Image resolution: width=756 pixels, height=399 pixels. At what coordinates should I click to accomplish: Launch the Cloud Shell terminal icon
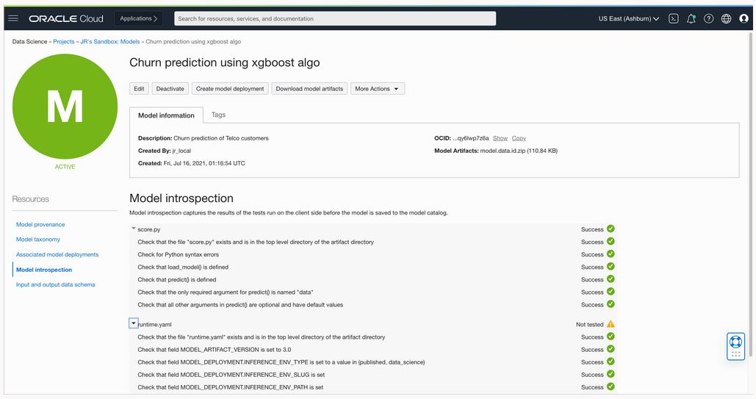[673, 18]
